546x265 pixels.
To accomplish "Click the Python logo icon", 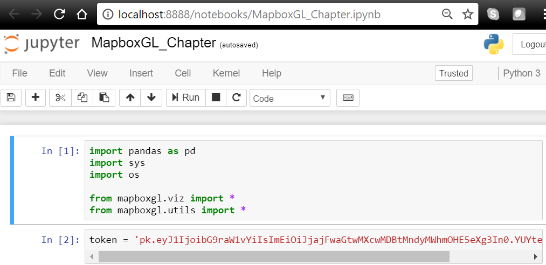I will [494, 44].
